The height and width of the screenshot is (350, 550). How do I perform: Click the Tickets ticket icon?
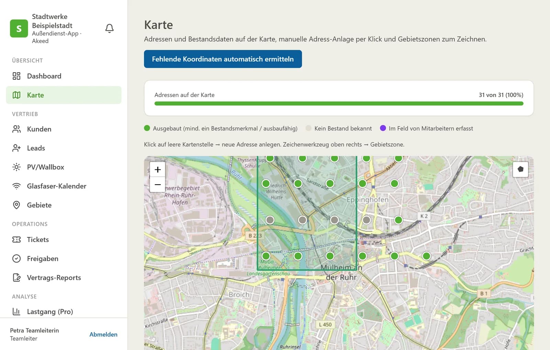click(16, 240)
